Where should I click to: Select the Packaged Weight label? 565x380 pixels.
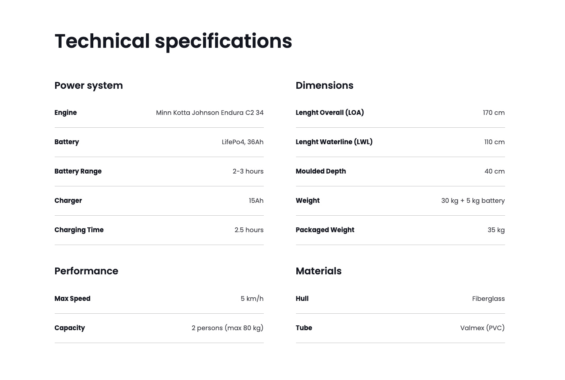click(x=325, y=230)
